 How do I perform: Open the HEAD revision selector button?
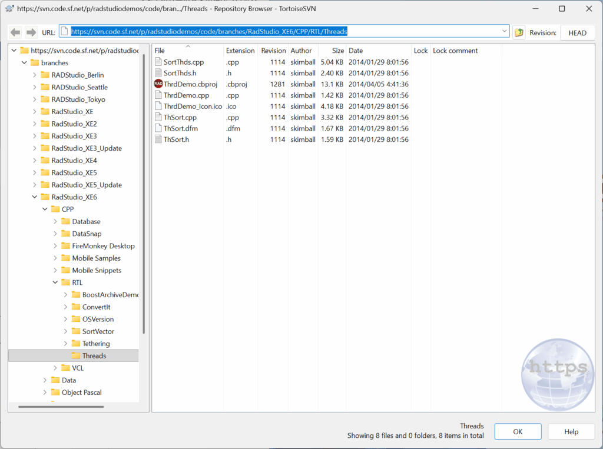[x=577, y=33]
